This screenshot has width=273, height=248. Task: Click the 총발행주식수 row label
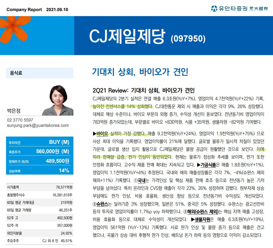(x=16, y=195)
